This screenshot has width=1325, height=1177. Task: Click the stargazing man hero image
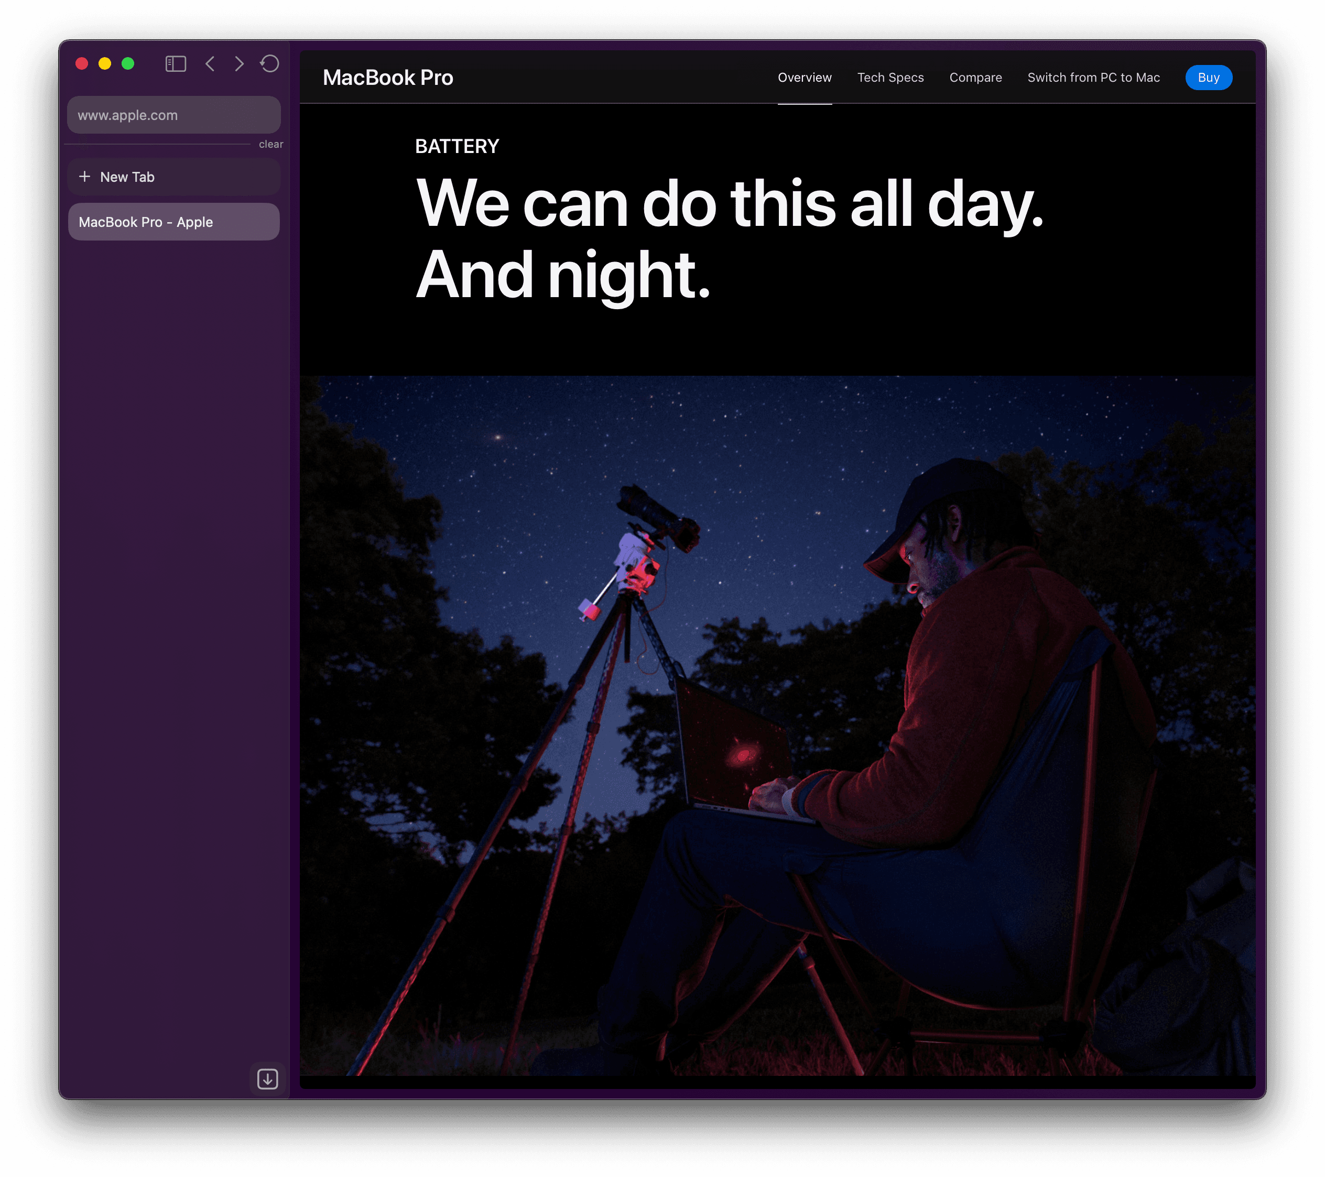[x=777, y=725]
